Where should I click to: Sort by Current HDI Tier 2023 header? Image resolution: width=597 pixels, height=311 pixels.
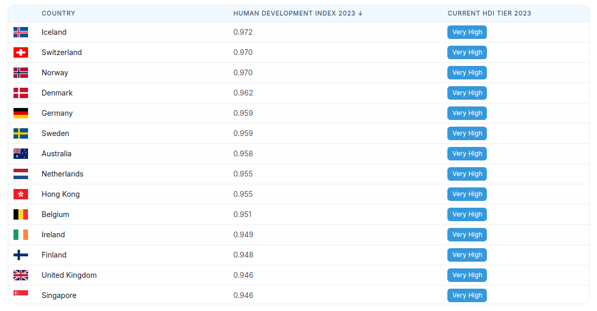click(x=489, y=13)
